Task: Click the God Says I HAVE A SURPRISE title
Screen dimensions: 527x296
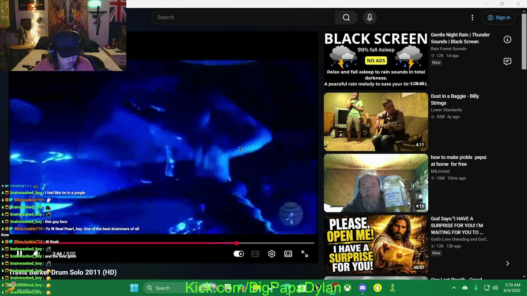Action: tap(457, 225)
